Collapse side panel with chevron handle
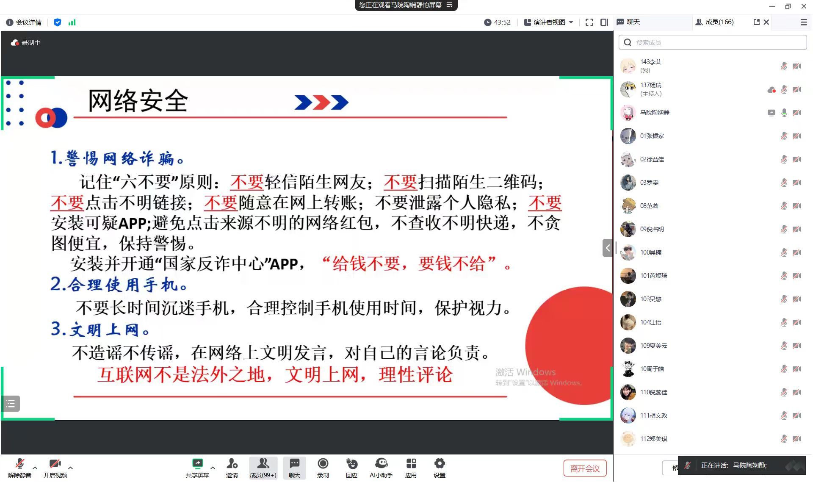This screenshot has width=813, height=482. pos(608,248)
